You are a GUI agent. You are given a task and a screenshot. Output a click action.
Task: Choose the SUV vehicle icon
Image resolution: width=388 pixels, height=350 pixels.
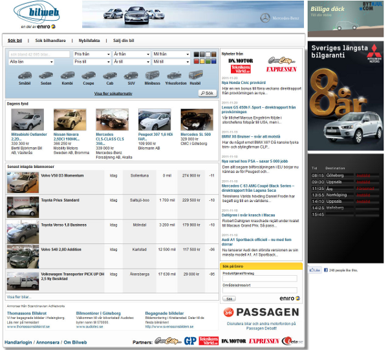131,75
